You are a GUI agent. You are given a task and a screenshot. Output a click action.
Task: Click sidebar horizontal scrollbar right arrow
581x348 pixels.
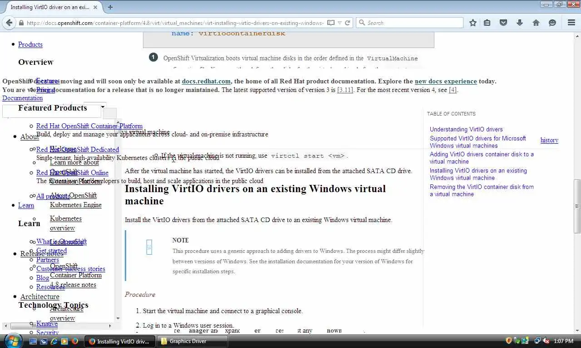tap(110, 326)
